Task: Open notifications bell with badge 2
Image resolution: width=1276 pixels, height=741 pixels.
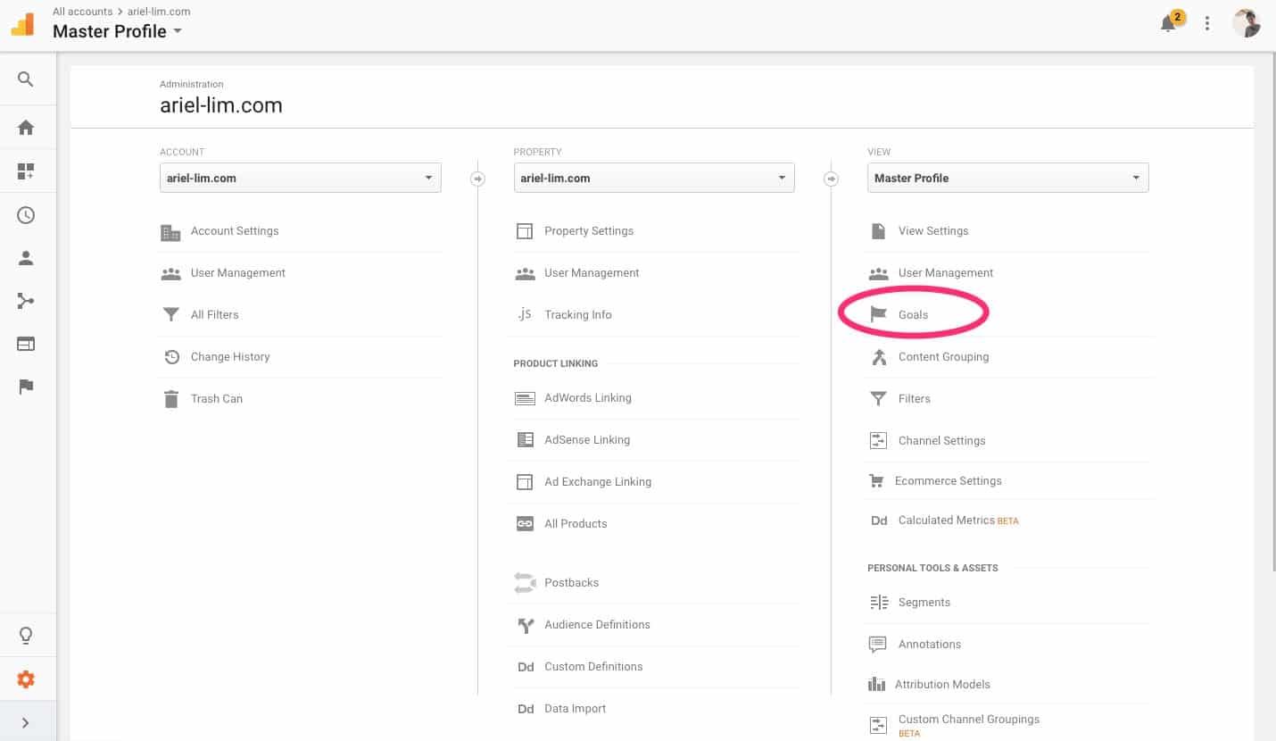Action: tap(1169, 24)
